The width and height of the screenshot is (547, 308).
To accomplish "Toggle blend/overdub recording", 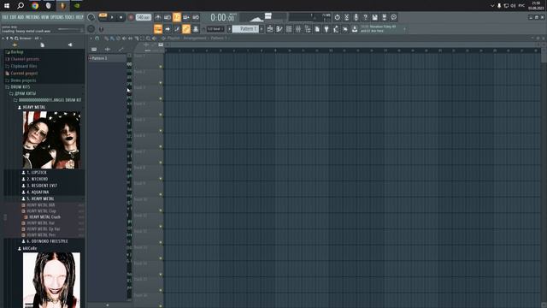I will [186, 17].
